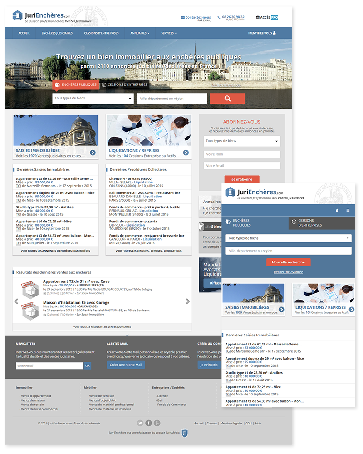Image resolution: width=363 pixels, height=454 pixels.
Task: Click the red magnifier search button in hero
Action: coord(227,99)
